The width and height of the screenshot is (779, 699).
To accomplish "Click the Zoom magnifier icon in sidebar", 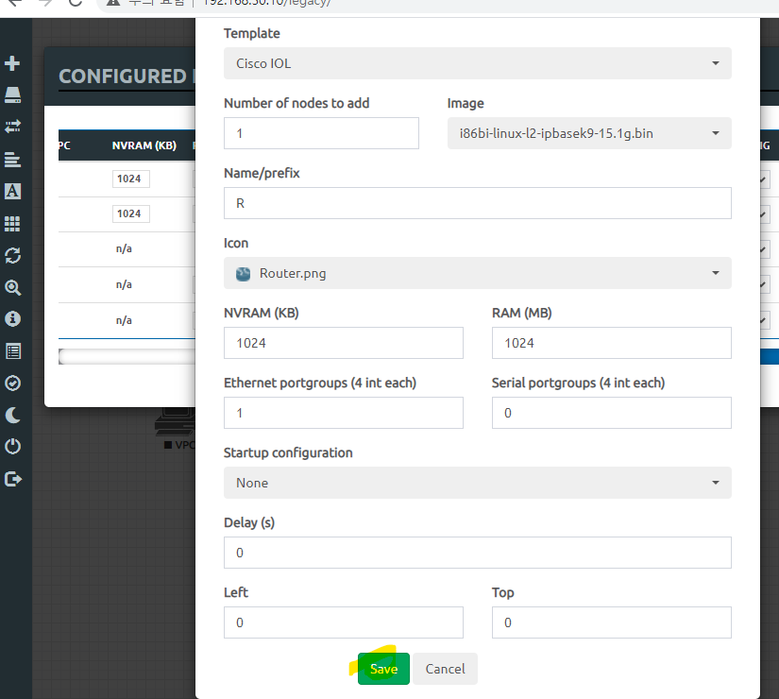I will tap(12, 288).
